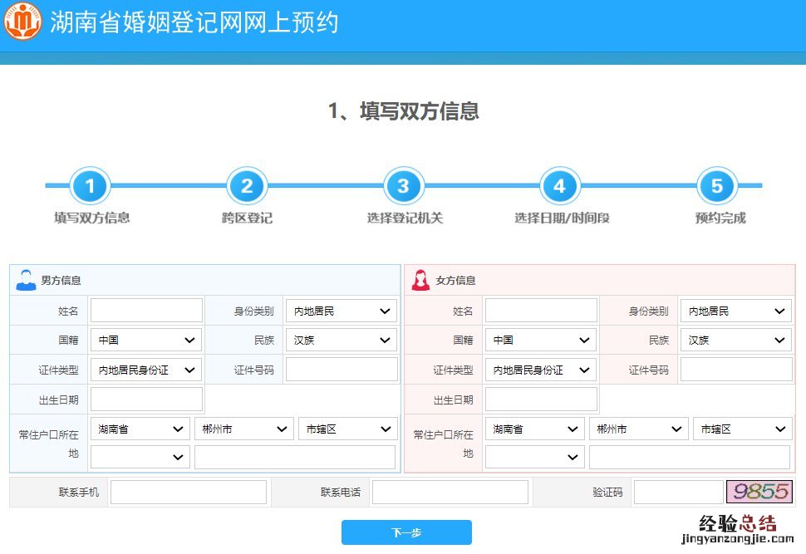Viewport: 806px width, 554px height.
Task: Click the Hunan marriage registration logo icon
Action: pos(23,22)
